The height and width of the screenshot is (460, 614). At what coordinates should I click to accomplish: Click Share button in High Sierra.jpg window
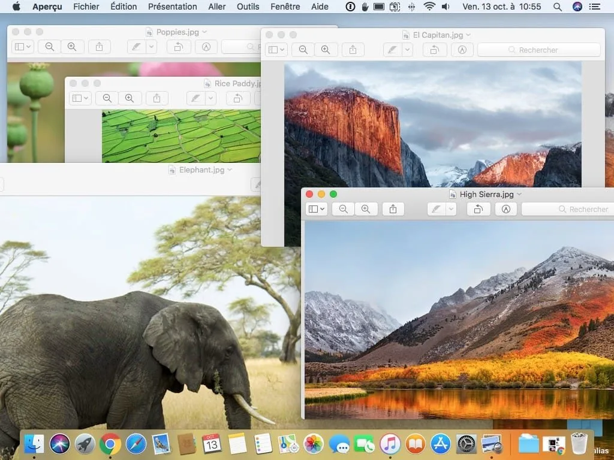tap(393, 209)
